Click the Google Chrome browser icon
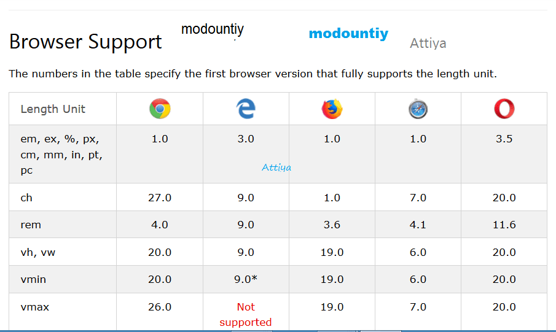 click(160, 109)
